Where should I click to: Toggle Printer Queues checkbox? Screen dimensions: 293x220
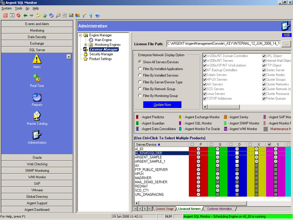[264, 99]
